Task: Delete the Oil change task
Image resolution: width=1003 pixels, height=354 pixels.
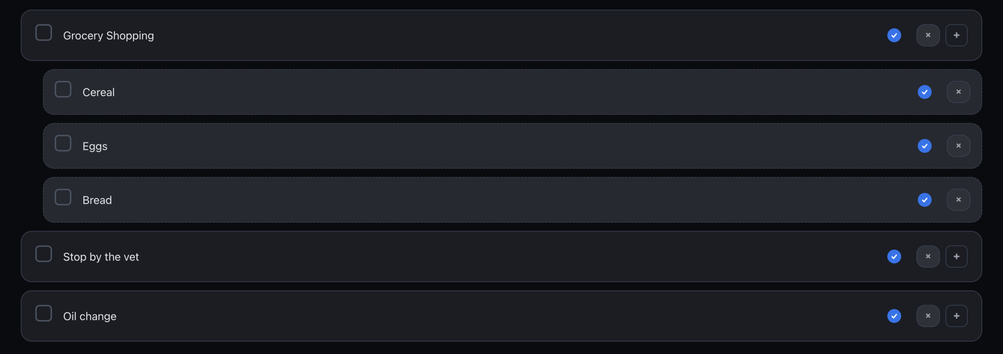Action: pos(928,316)
